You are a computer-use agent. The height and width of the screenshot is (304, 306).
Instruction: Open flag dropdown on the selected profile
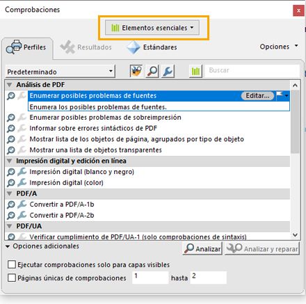287,95
